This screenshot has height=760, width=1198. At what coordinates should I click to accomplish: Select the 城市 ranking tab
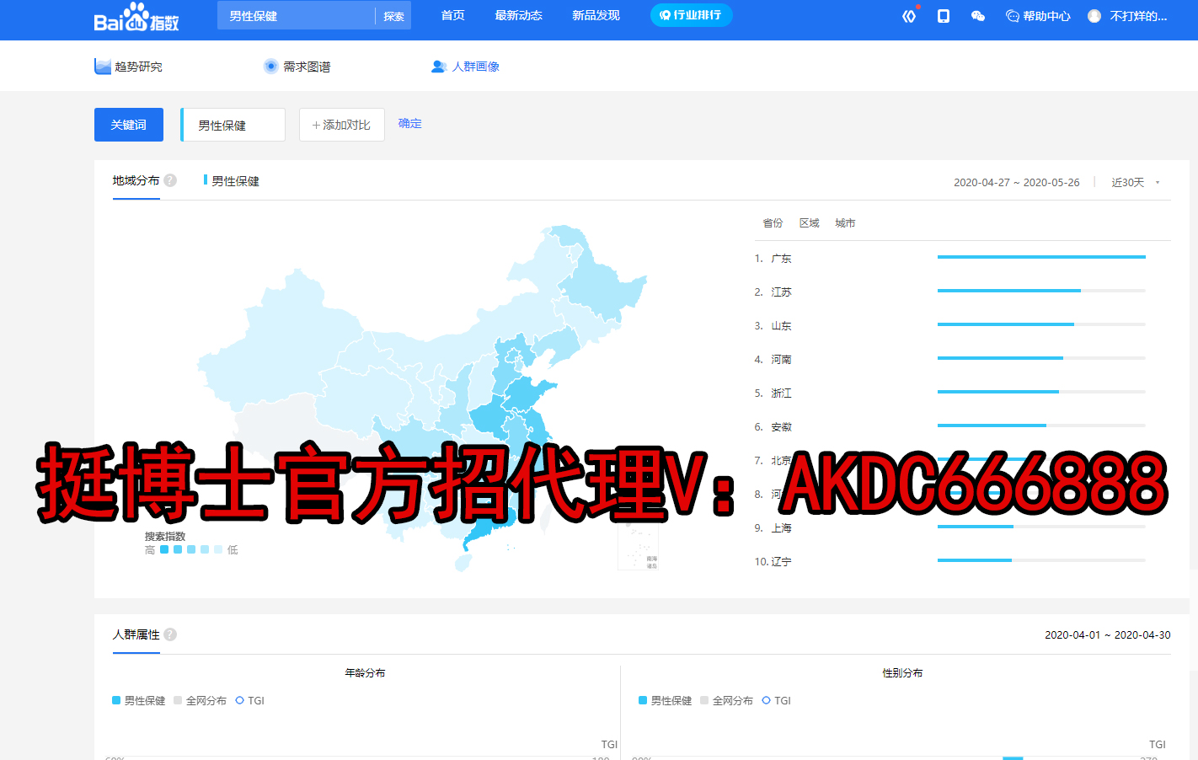(845, 223)
